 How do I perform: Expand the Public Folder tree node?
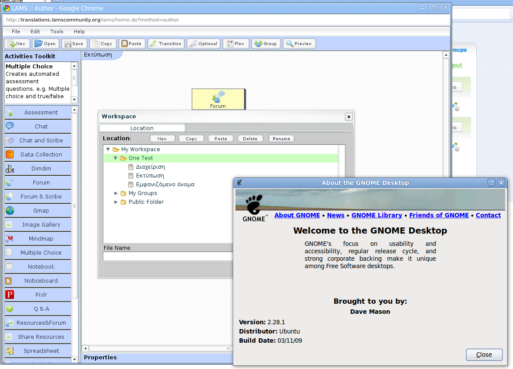[x=116, y=202]
